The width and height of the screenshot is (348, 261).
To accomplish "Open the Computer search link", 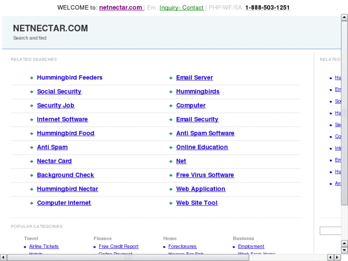I will 191,105.
